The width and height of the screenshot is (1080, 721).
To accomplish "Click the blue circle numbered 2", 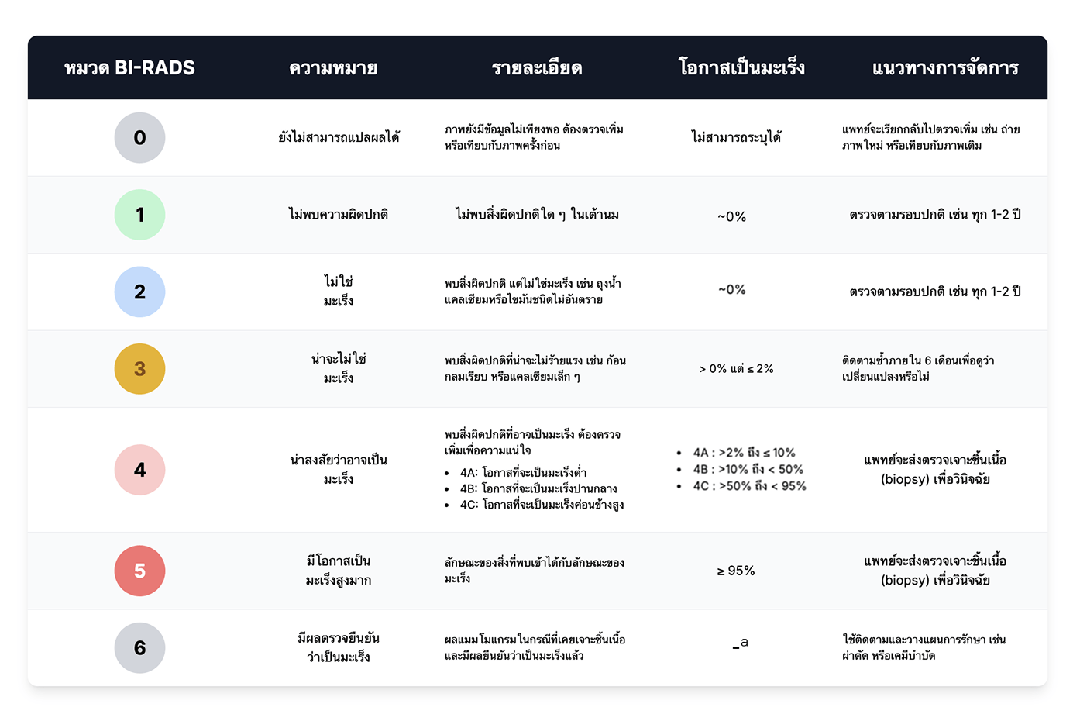I will [x=139, y=292].
